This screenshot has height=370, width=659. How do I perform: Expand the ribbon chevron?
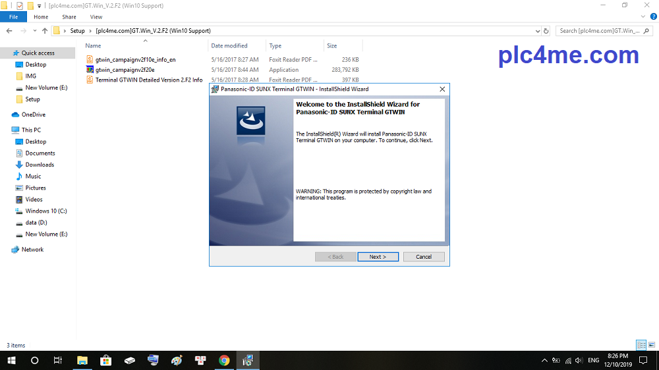643,17
